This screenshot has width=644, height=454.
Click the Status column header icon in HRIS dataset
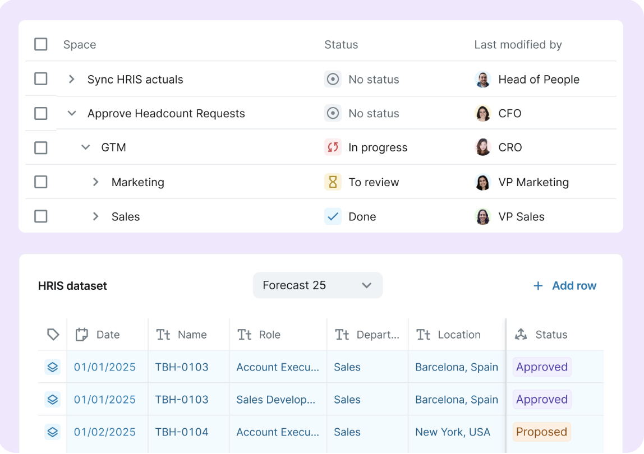(x=521, y=335)
